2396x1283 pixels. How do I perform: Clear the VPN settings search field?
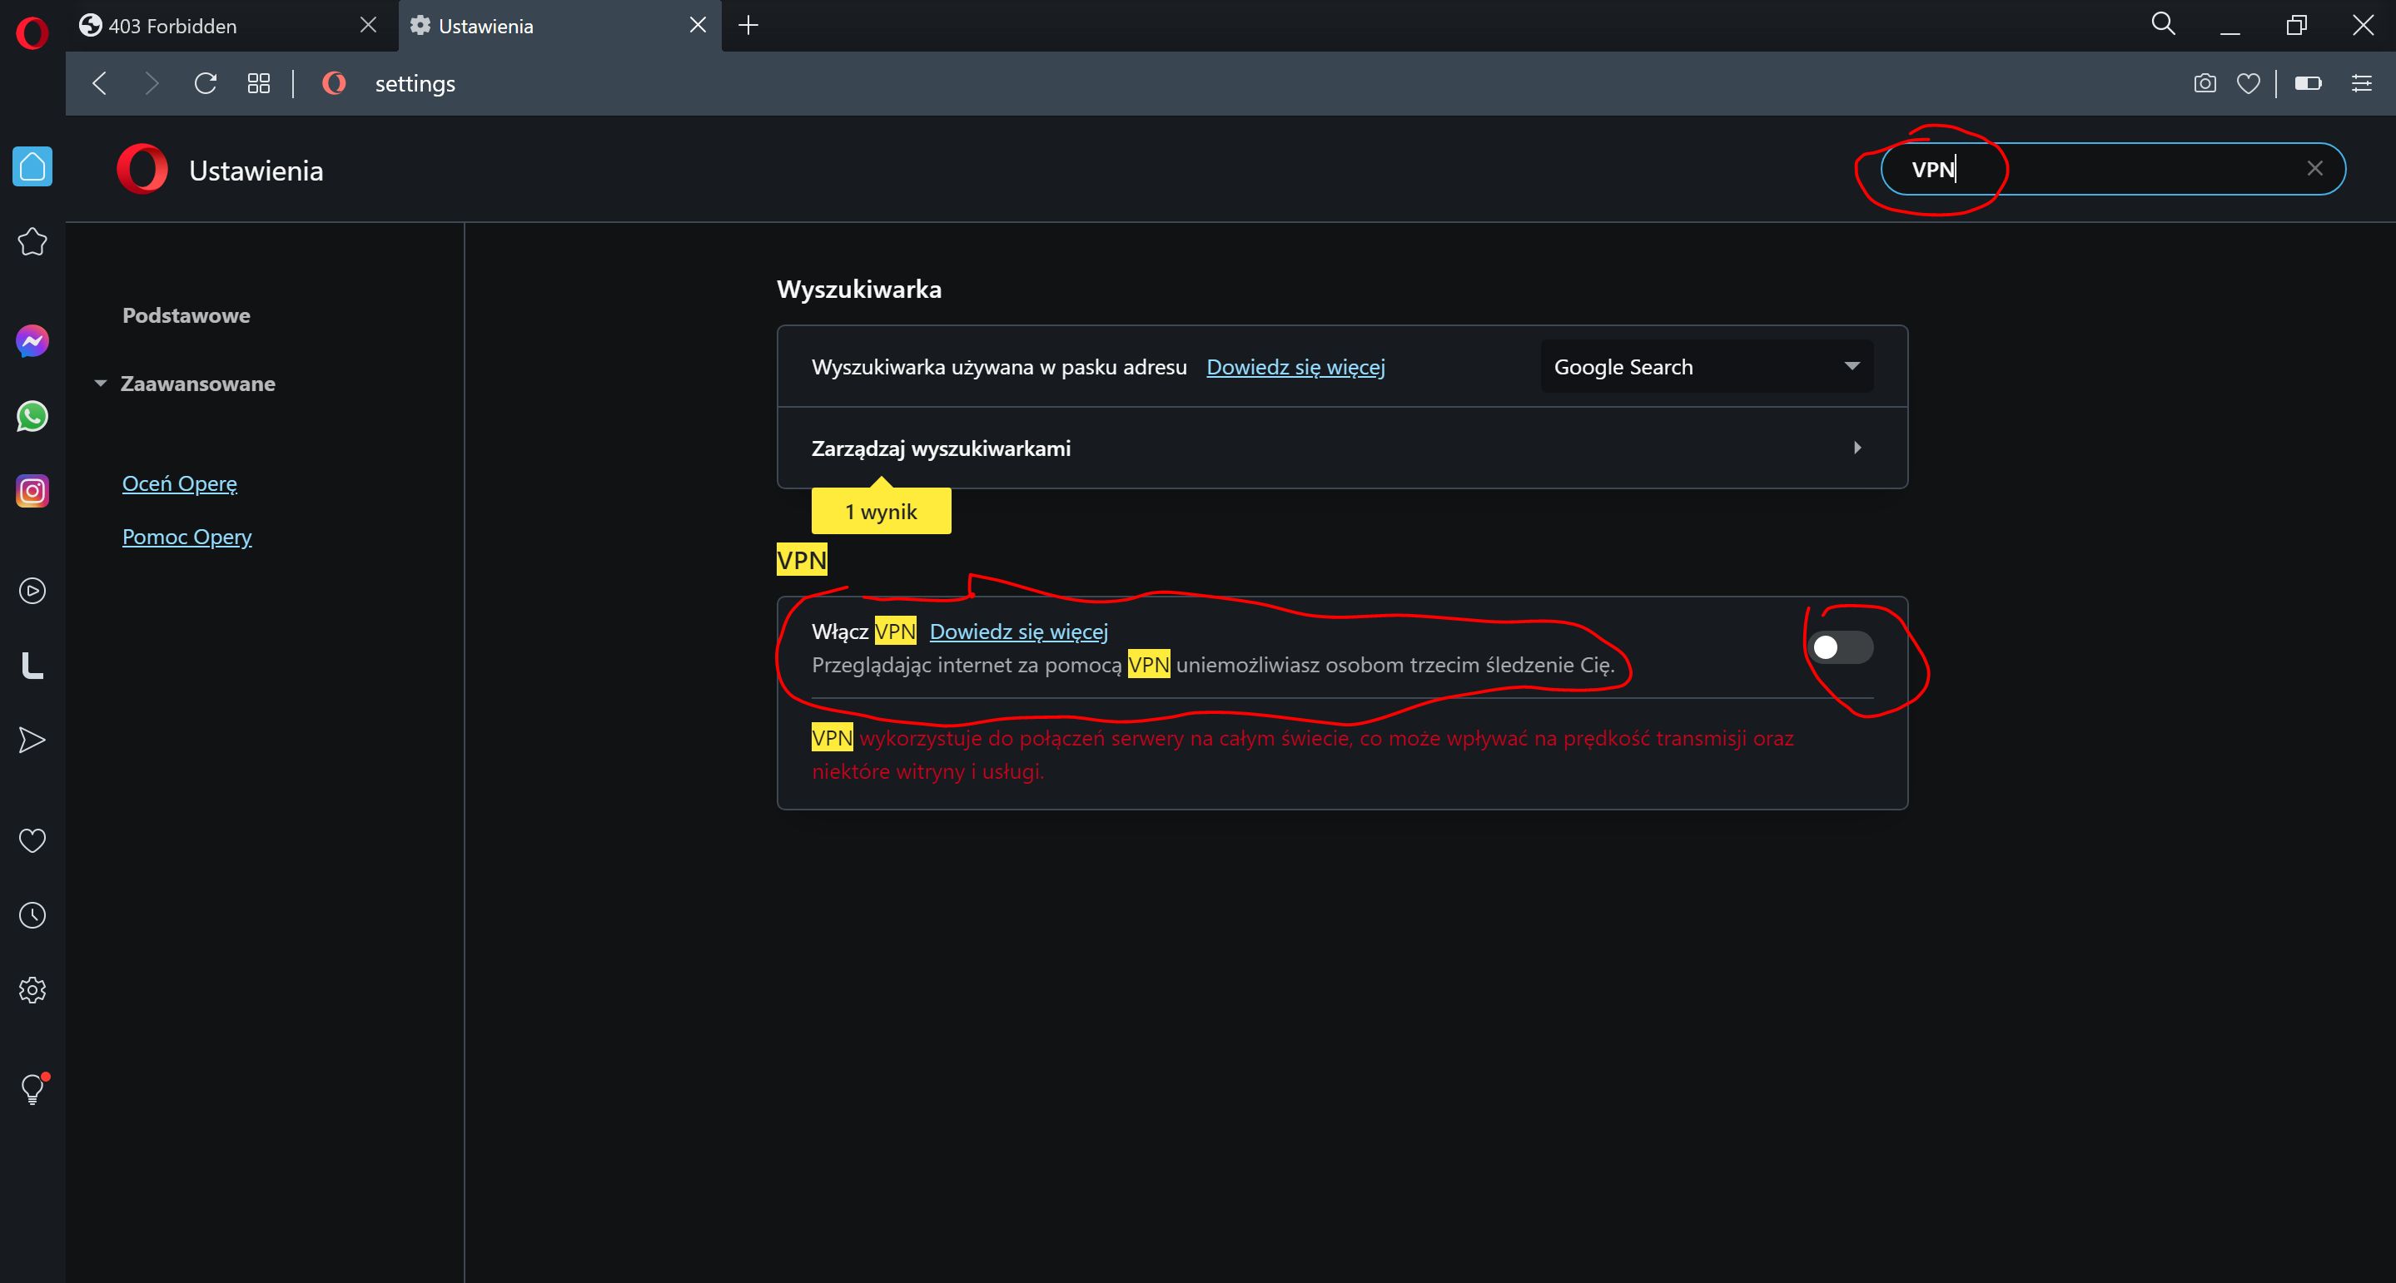2314,168
